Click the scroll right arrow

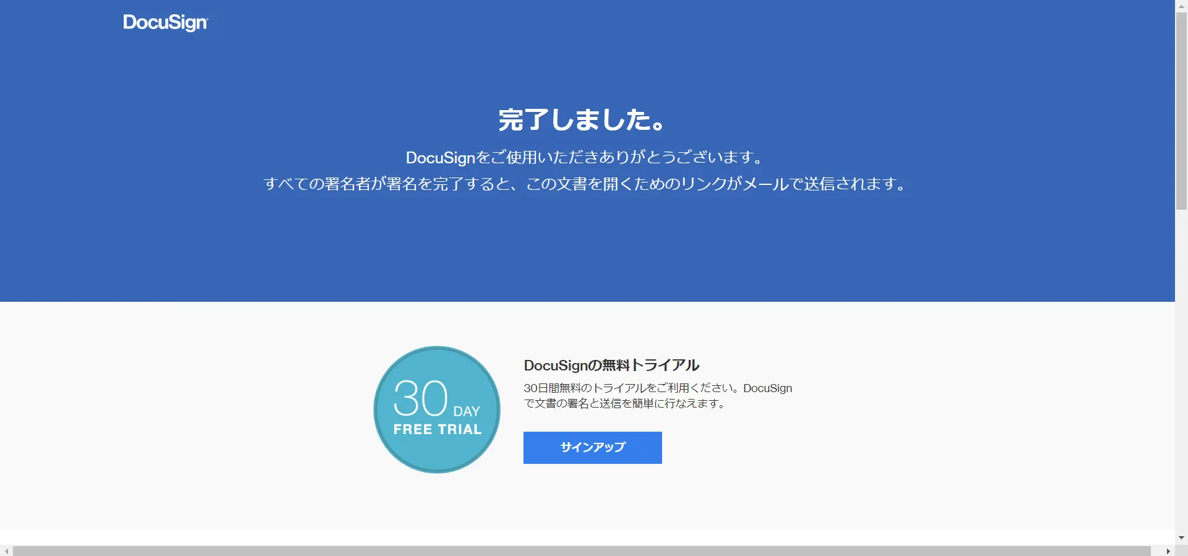1168,550
